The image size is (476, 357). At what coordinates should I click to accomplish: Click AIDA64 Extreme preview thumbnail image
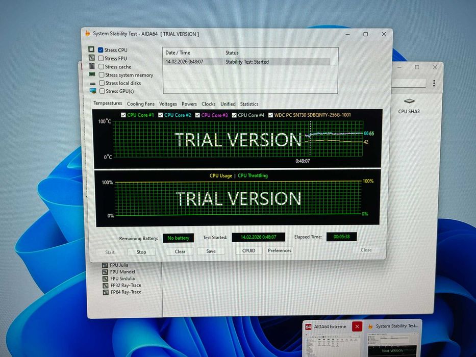(333, 345)
